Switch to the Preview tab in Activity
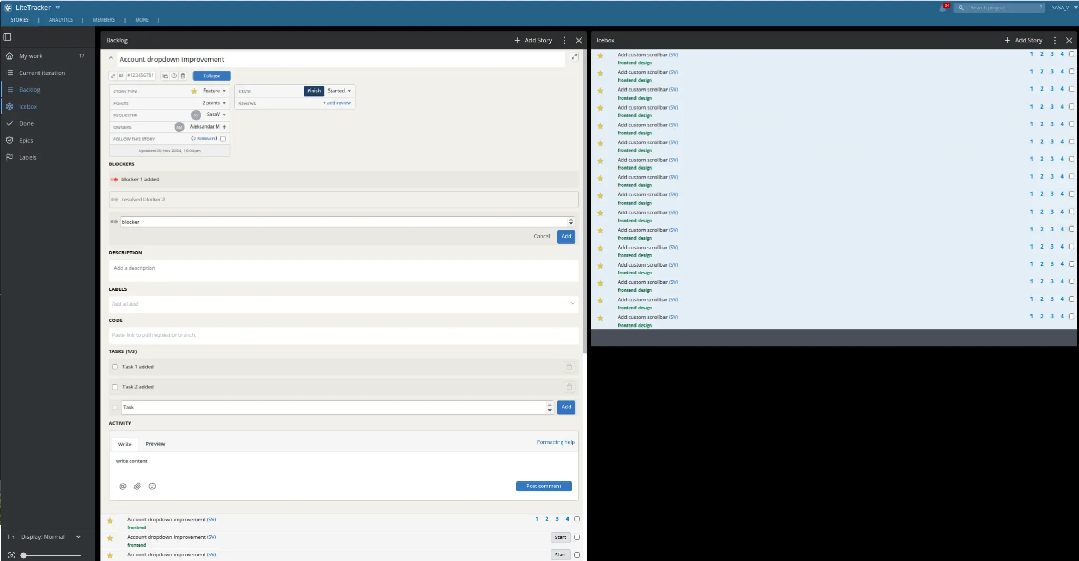Screen dimensions: 1079x561 click(x=155, y=444)
